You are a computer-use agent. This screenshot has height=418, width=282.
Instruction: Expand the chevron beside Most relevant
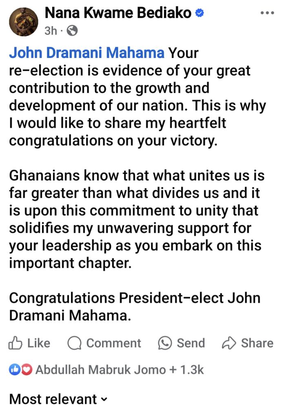point(104,399)
